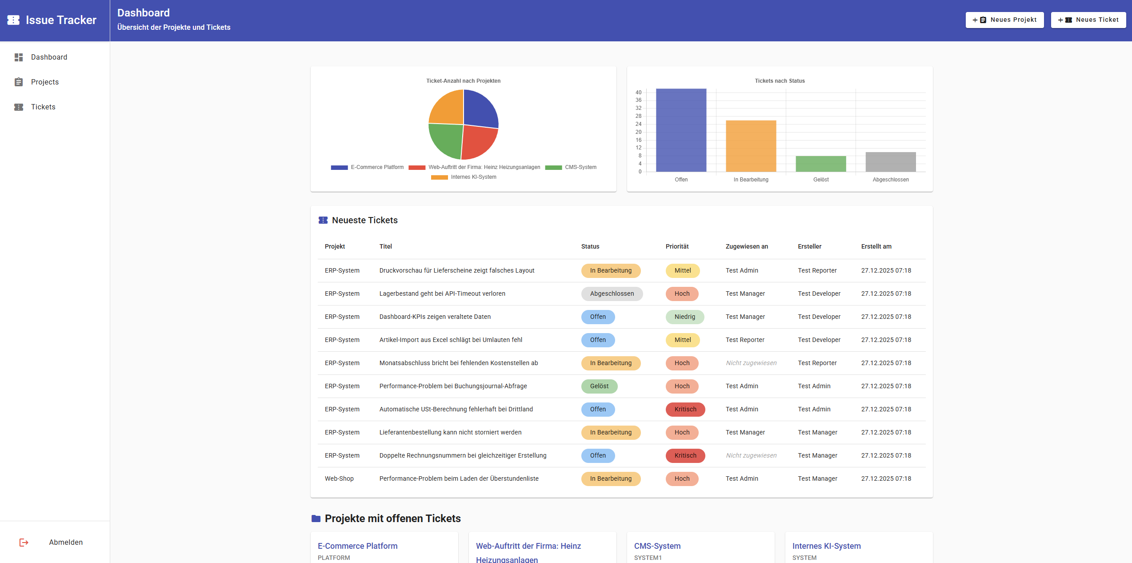Click the Niedrig priority chip

pos(685,317)
